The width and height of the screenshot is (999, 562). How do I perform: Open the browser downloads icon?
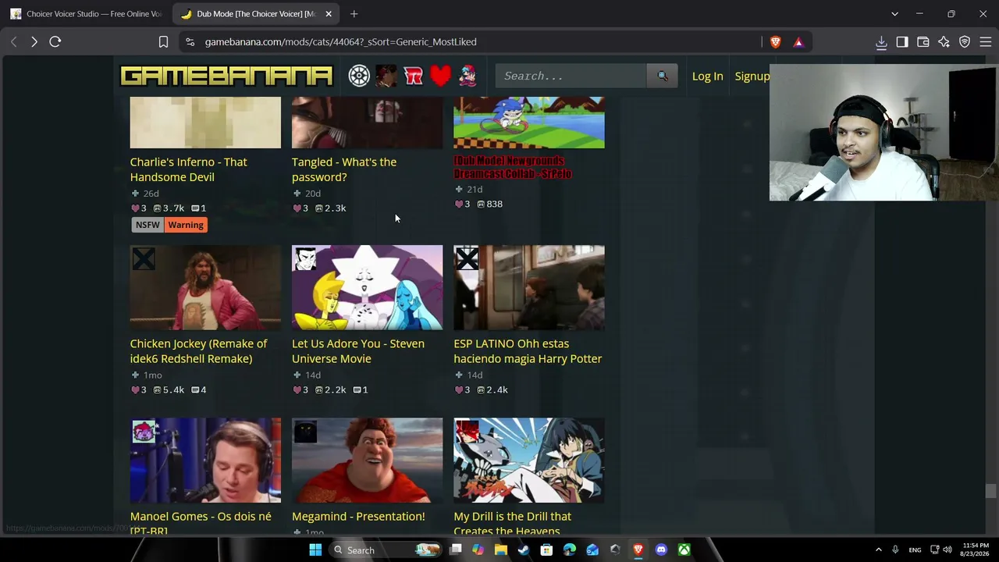click(x=881, y=42)
